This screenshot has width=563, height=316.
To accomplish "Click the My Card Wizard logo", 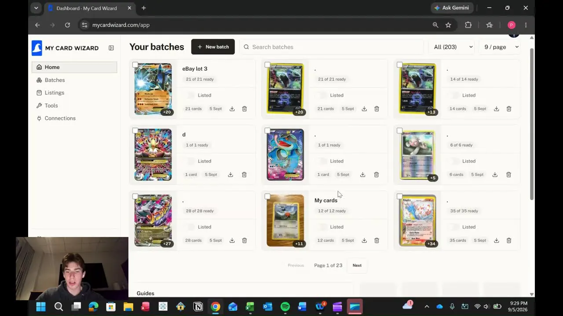I will point(65,48).
